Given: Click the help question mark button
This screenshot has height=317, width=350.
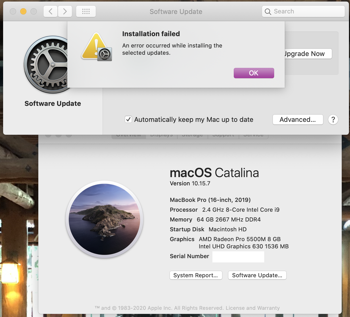Looking at the screenshot, I should tap(333, 120).
